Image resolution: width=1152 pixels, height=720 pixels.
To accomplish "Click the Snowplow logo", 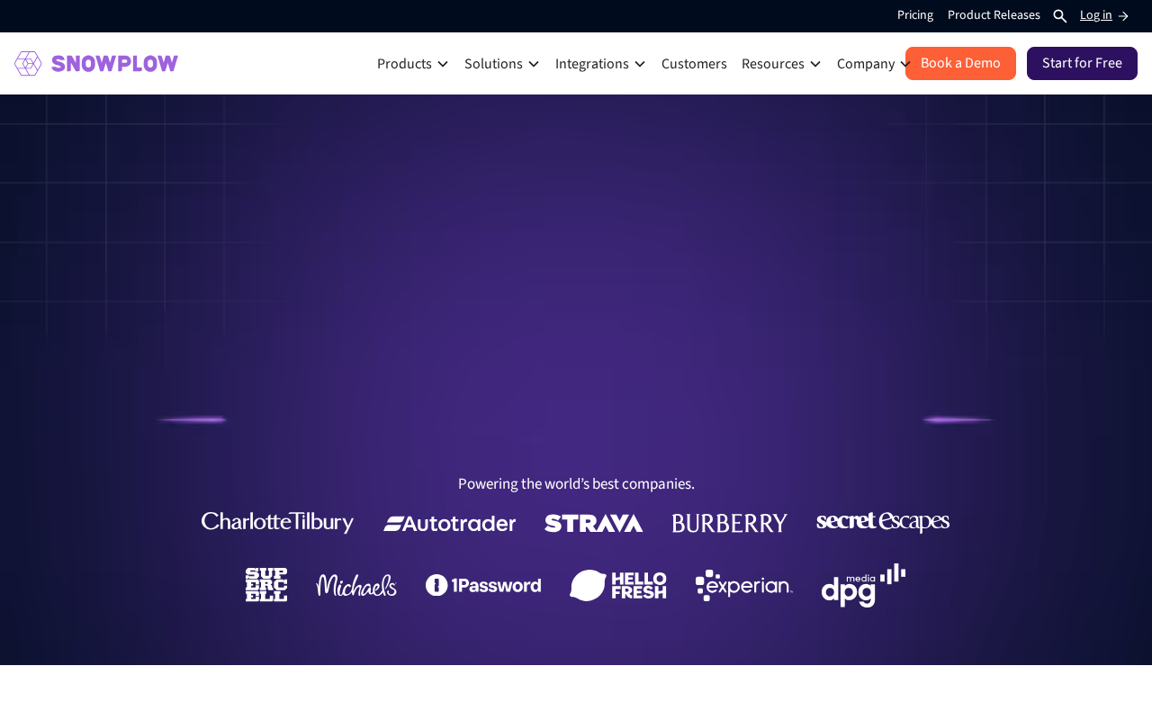I will click(96, 64).
